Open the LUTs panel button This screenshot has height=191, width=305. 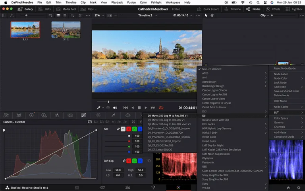(44, 9)
